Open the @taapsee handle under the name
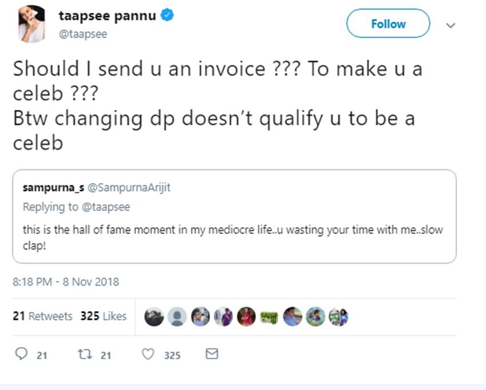The height and width of the screenshot is (390, 486). pyautogui.click(x=82, y=34)
